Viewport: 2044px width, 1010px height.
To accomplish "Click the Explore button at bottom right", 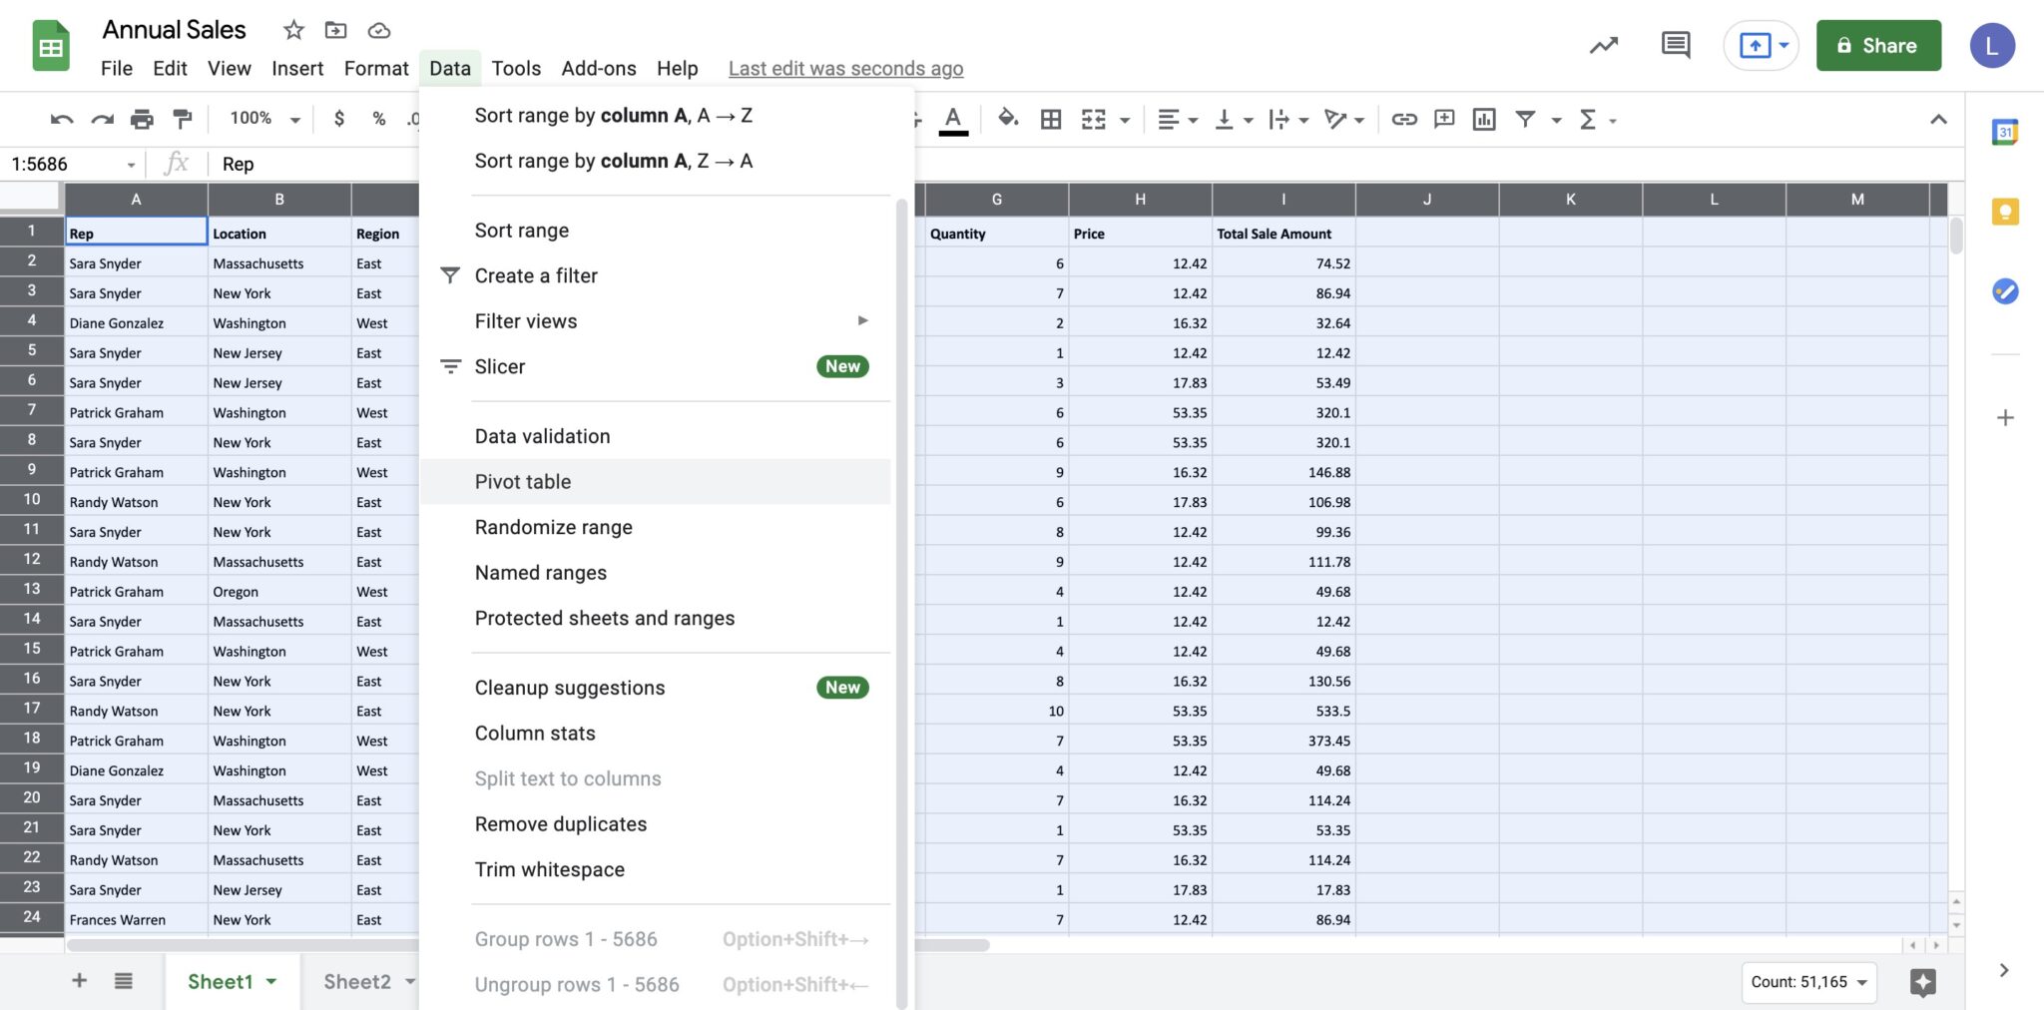I will pyautogui.click(x=1922, y=982).
